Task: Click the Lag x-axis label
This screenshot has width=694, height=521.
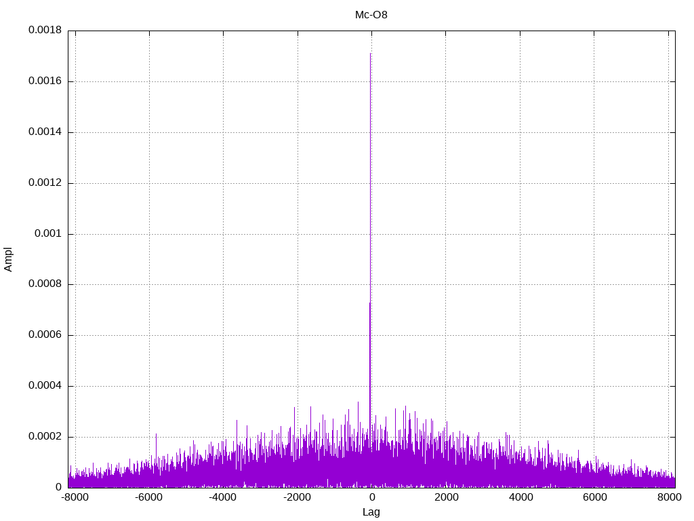Action: (371, 512)
